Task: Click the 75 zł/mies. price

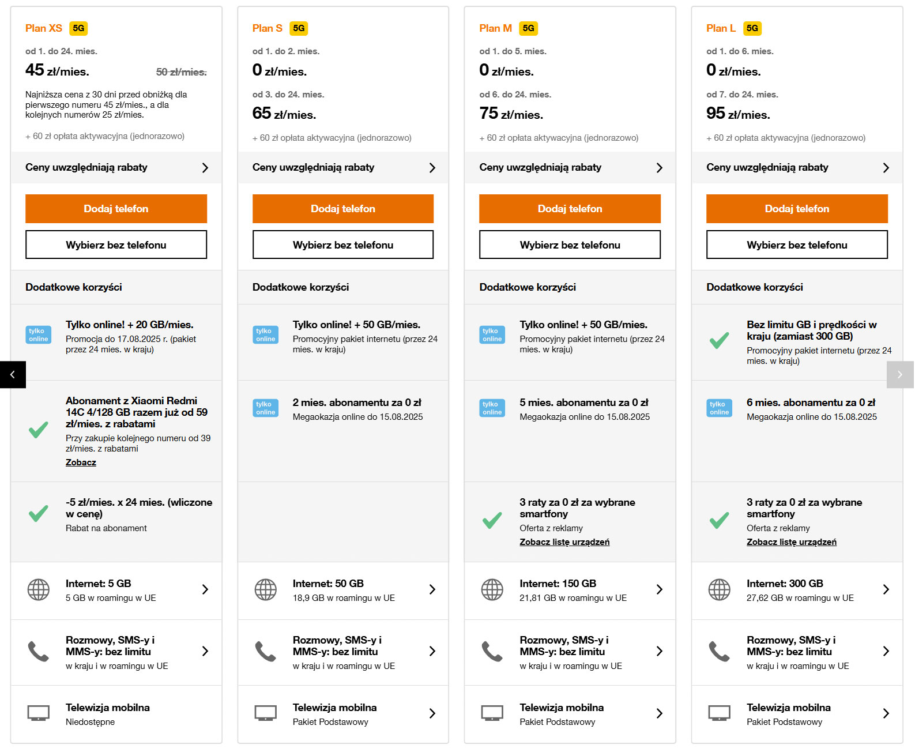Action: [x=511, y=114]
